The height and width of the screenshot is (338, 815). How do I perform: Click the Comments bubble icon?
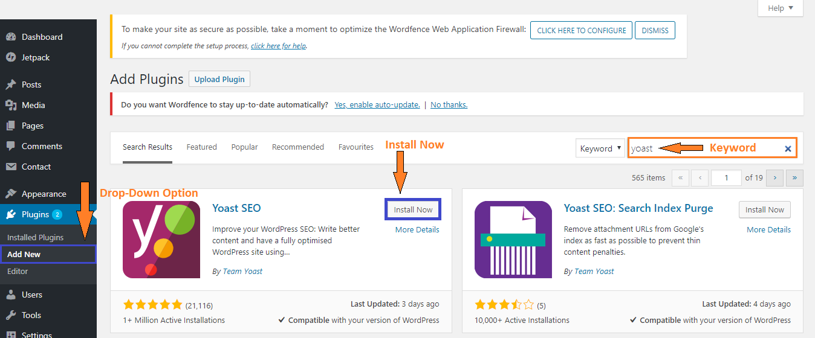pos(10,146)
